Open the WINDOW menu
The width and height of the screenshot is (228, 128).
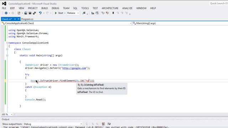point(141,8)
